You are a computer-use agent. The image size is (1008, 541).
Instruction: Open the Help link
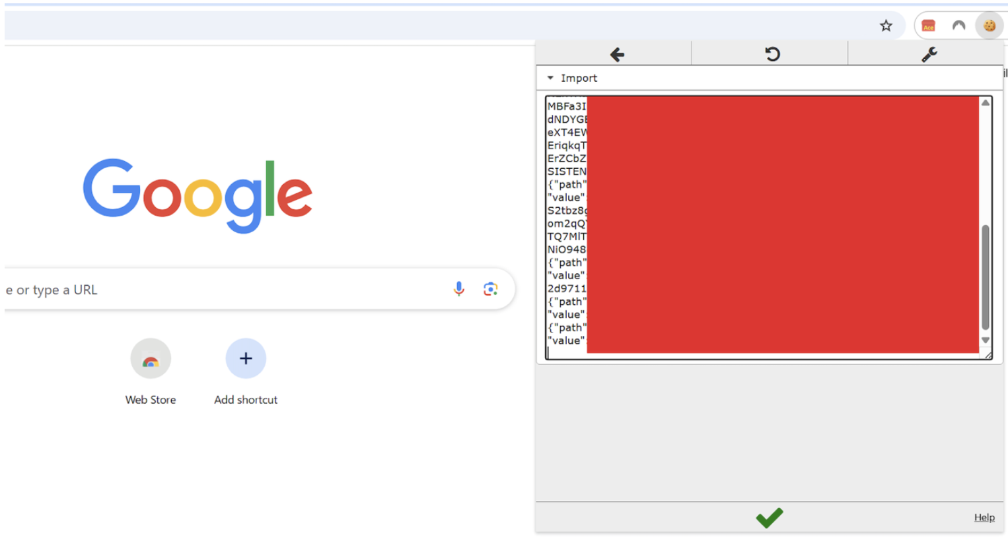click(x=984, y=517)
